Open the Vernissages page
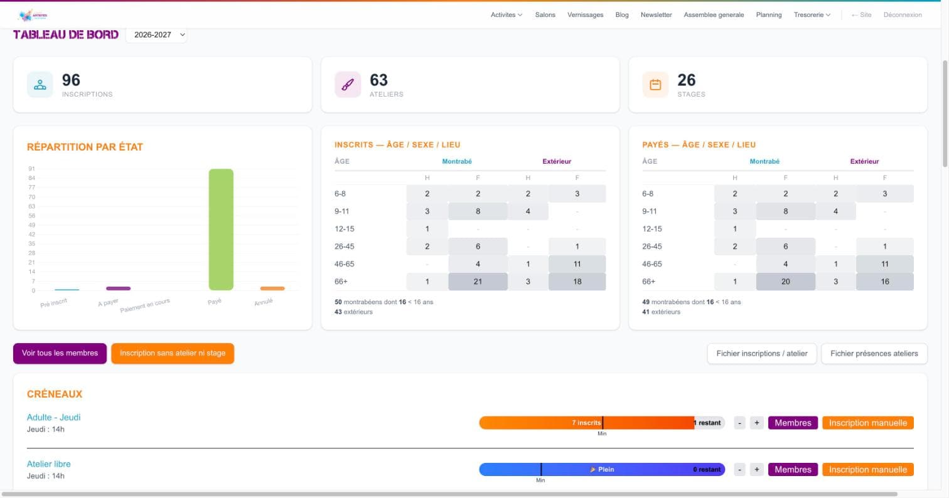The image size is (949, 498). 585,15
